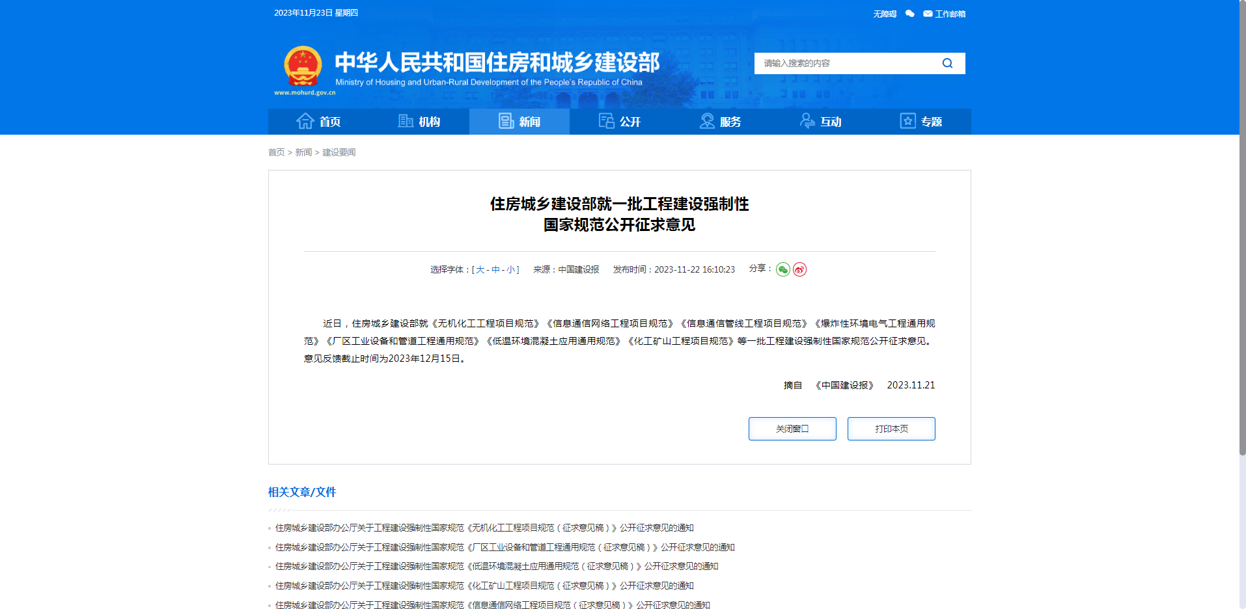Share article via WeChat icon
The height and width of the screenshot is (609, 1246).
[783, 269]
